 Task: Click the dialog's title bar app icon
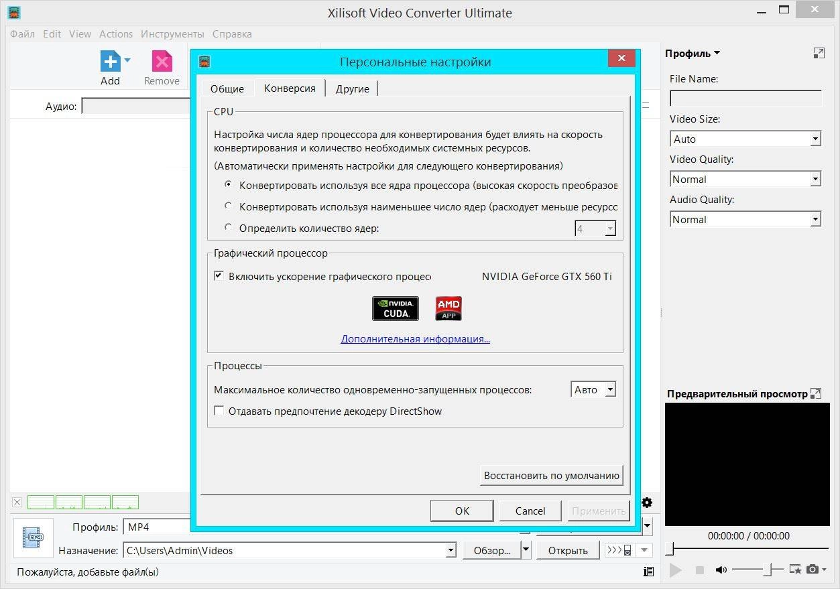pyautogui.click(x=205, y=62)
